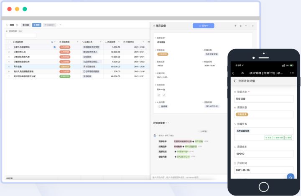
Task: Open the three-dots menu on mobile header
Action: pos(292,73)
